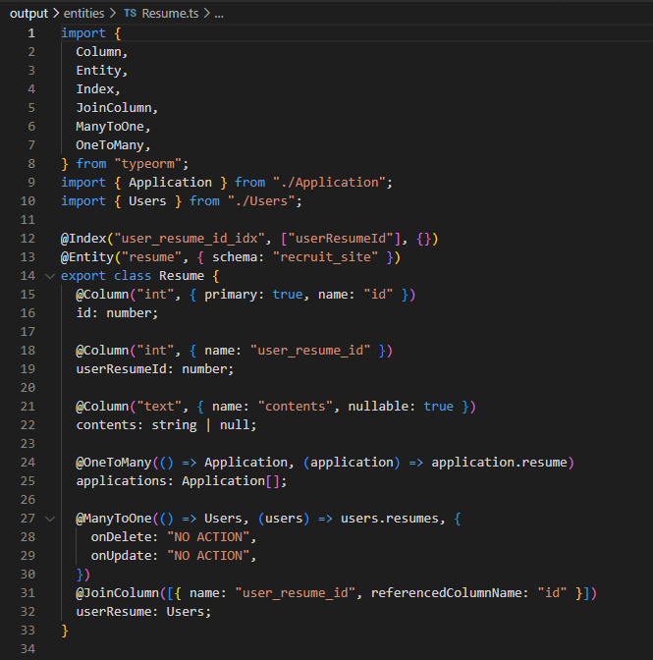
Task: Click the @OneToMany decorator on line 24
Action: click(114, 463)
